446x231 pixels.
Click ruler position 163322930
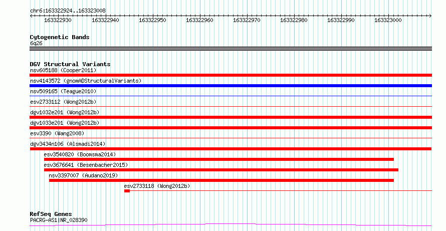58,20
